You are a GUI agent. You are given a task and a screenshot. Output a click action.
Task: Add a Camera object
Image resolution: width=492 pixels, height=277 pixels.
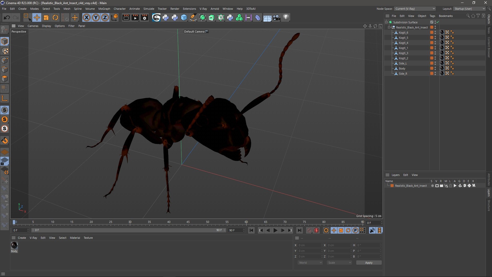coord(276,17)
